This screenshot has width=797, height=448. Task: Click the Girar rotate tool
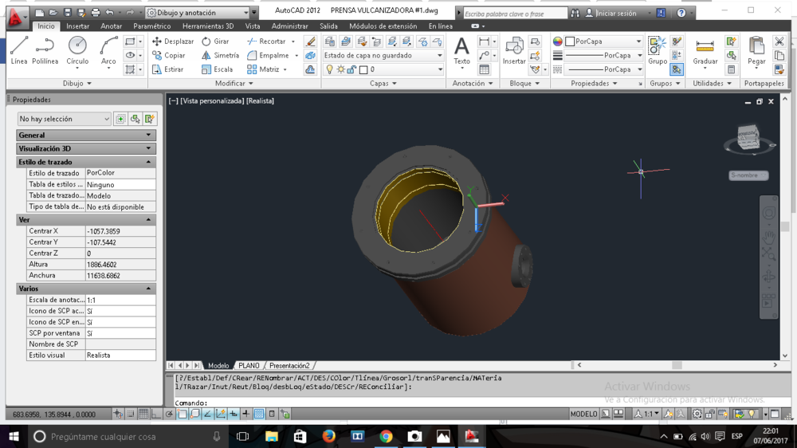[215, 41]
